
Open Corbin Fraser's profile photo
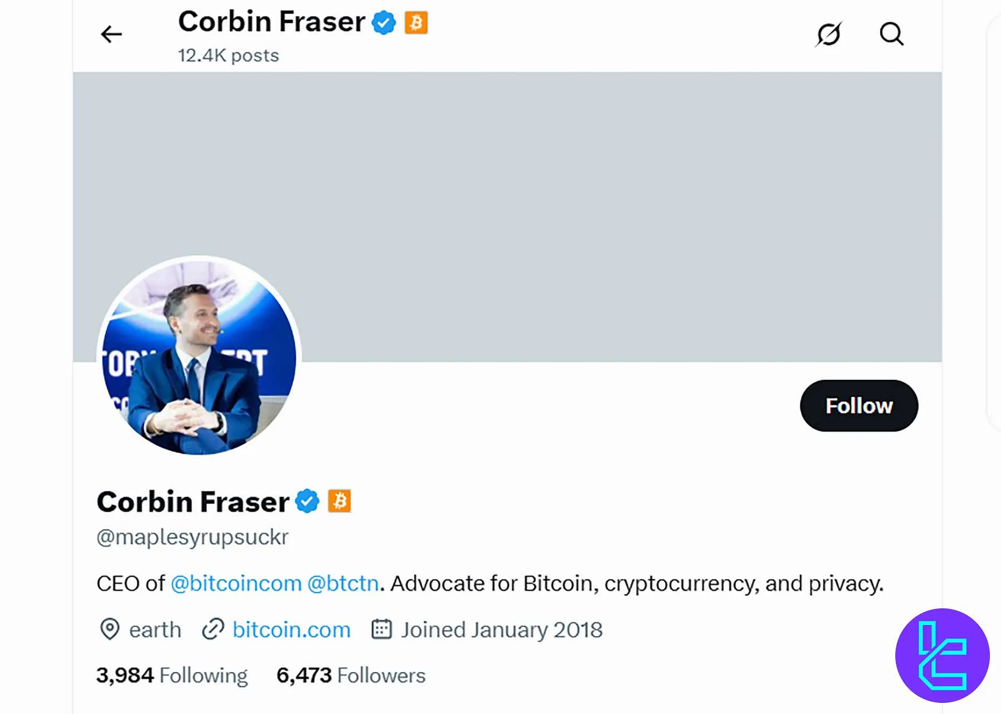199,356
